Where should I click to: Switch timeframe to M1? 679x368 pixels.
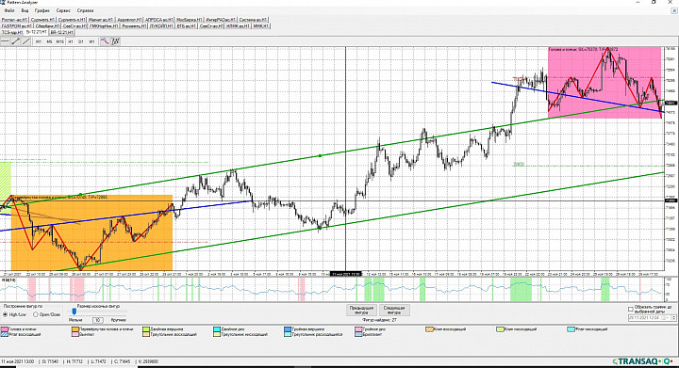click(39, 42)
